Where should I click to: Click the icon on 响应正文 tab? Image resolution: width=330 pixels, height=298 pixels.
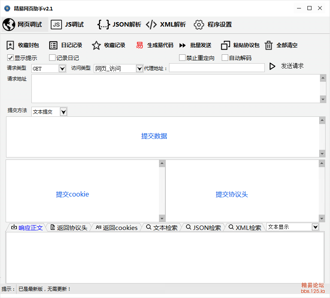point(14,227)
